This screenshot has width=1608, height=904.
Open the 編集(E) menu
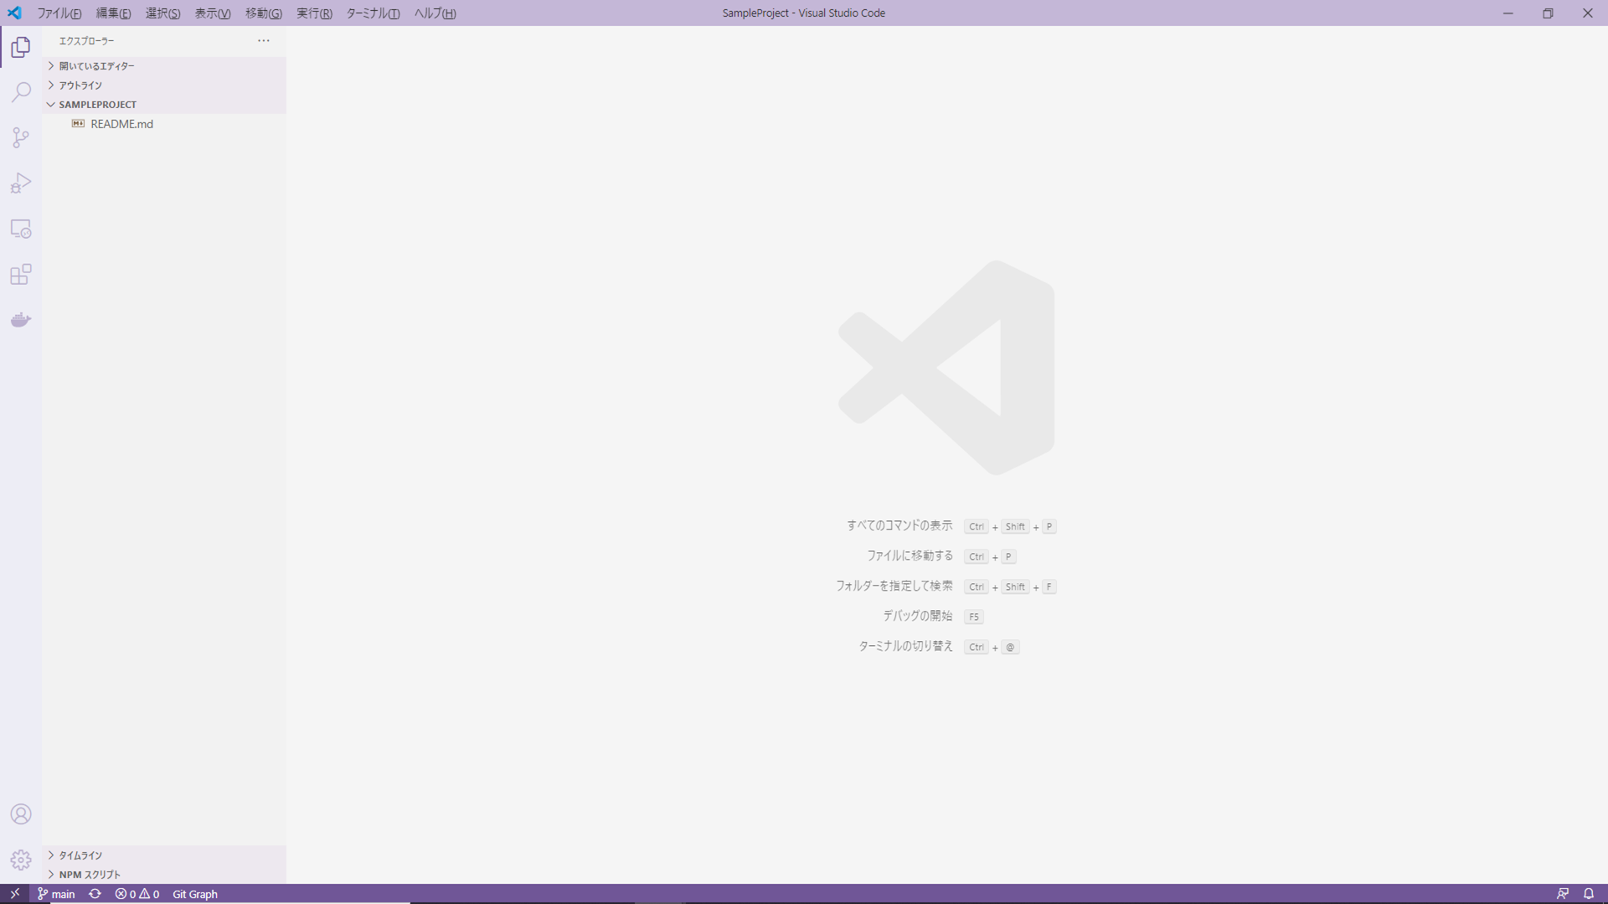tap(113, 13)
